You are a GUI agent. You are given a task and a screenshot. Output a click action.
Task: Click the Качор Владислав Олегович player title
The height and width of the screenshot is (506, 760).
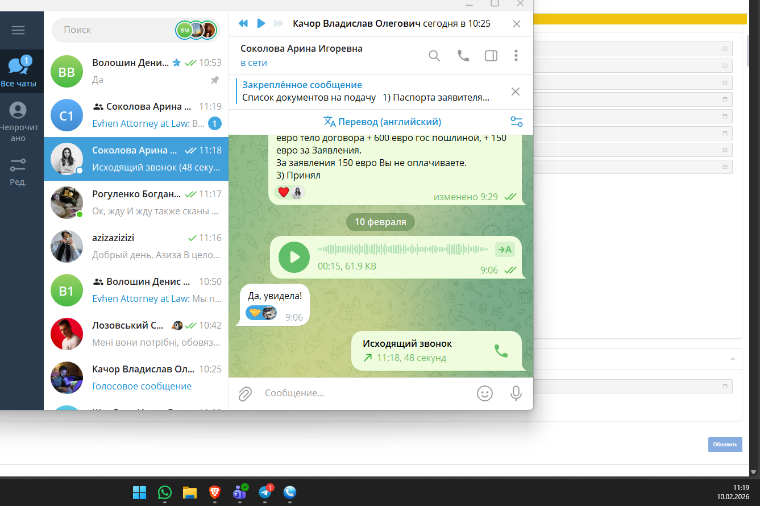356,23
